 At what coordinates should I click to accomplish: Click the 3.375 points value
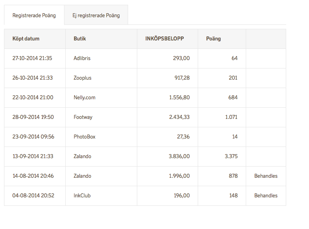(231, 157)
